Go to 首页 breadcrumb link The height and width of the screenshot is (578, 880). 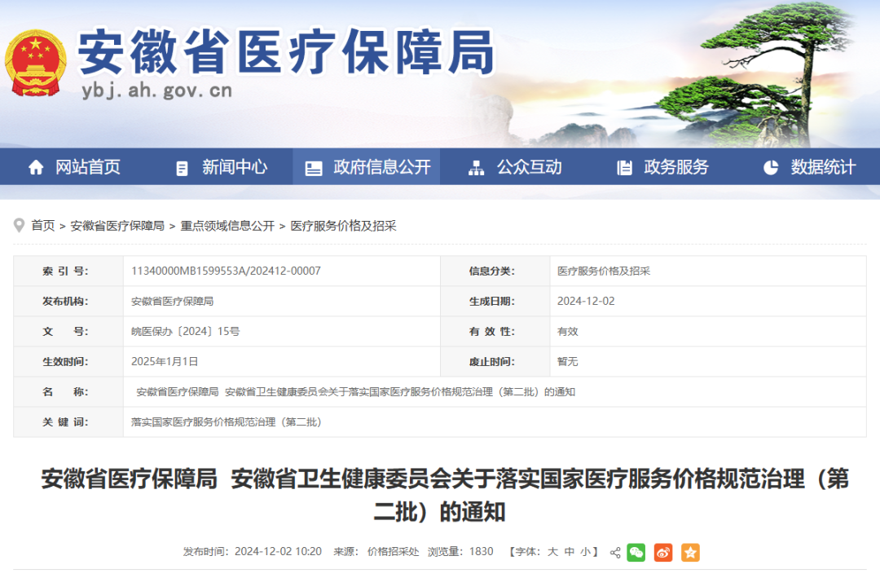point(43,226)
